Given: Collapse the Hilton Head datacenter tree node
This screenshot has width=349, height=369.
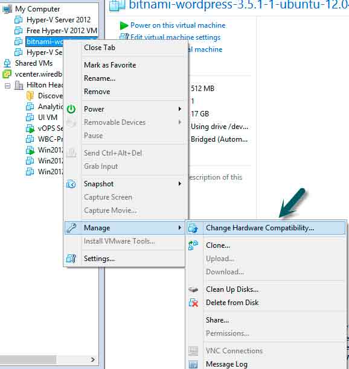Looking at the screenshot, I should tap(7, 86).
